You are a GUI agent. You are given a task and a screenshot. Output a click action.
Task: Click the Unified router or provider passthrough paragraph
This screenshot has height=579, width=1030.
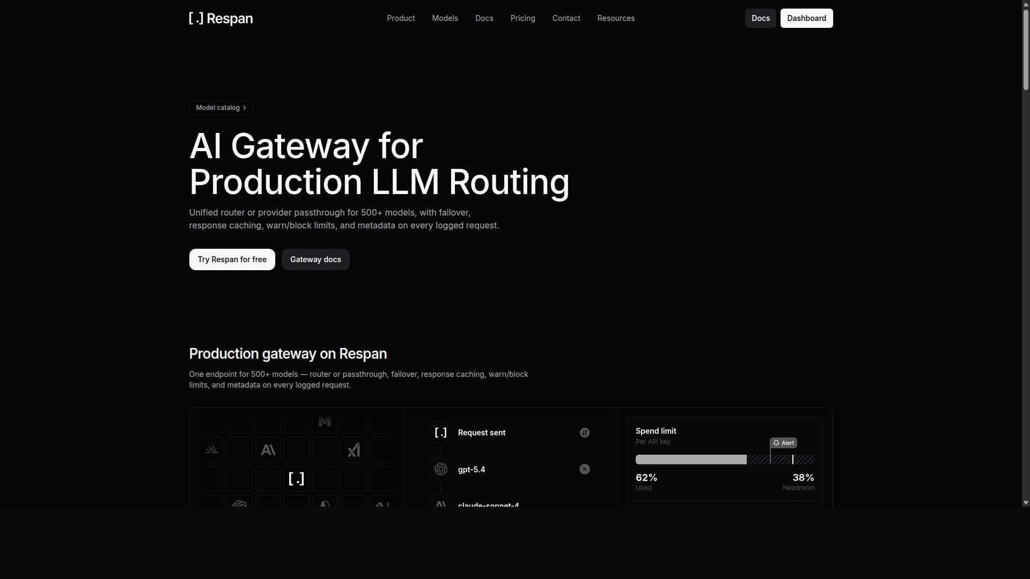(x=344, y=219)
